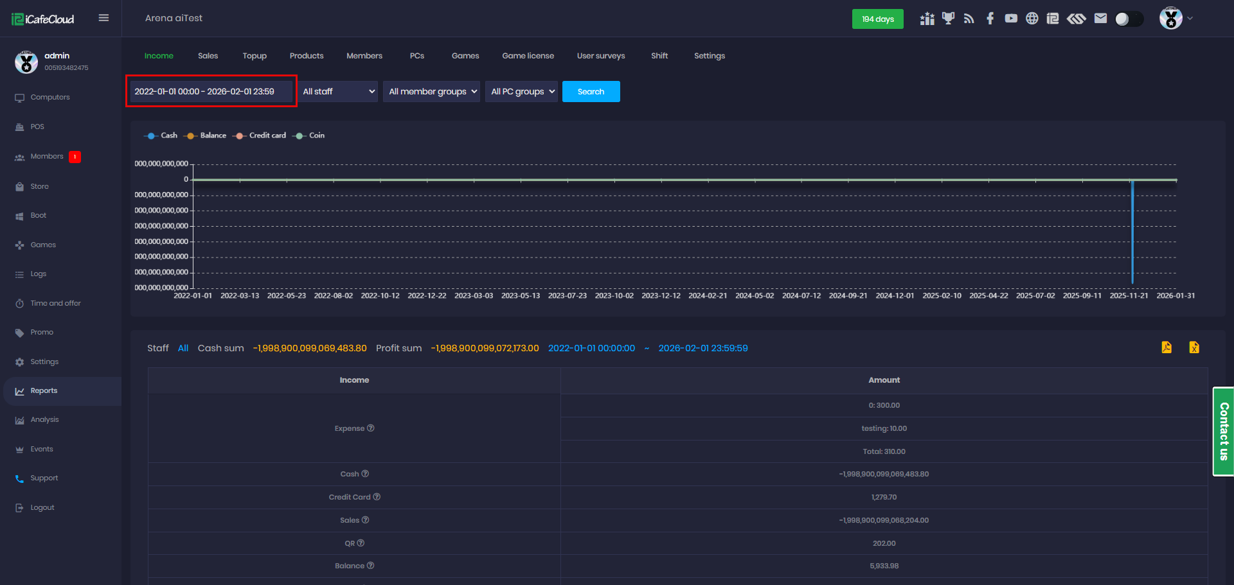
Task: Export the income report to Excel
Action: pos(1194,347)
